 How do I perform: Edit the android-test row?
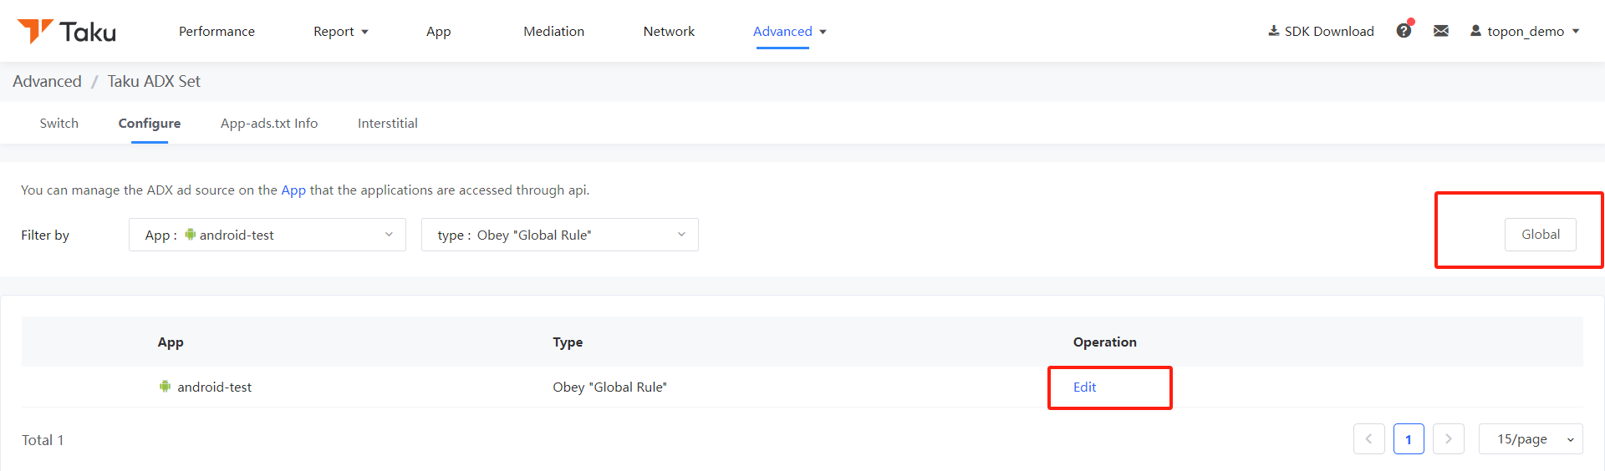click(1084, 387)
